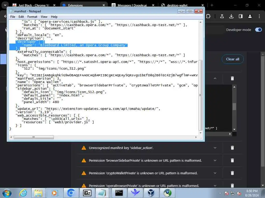The height and width of the screenshot is (198, 265).
Task: Open the Format menu in Notepad
Action: (32, 17)
